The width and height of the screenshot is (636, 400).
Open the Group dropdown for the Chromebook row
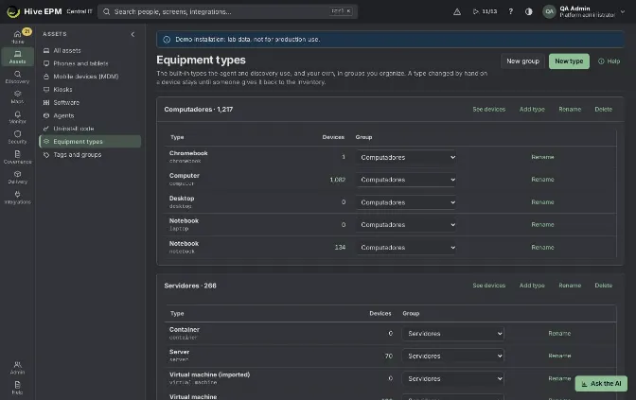coord(406,157)
